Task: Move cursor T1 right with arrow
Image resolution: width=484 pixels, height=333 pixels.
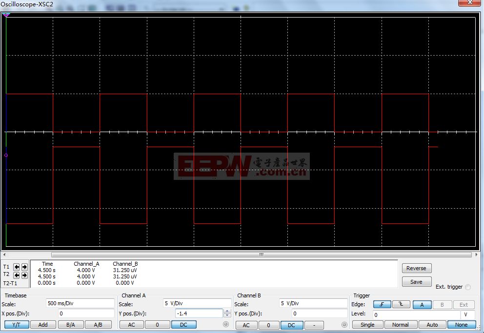Action: click(24, 267)
